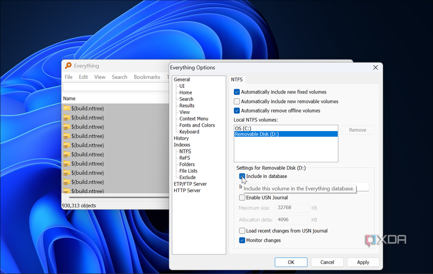Open Fonts and Colors settings

click(197, 126)
